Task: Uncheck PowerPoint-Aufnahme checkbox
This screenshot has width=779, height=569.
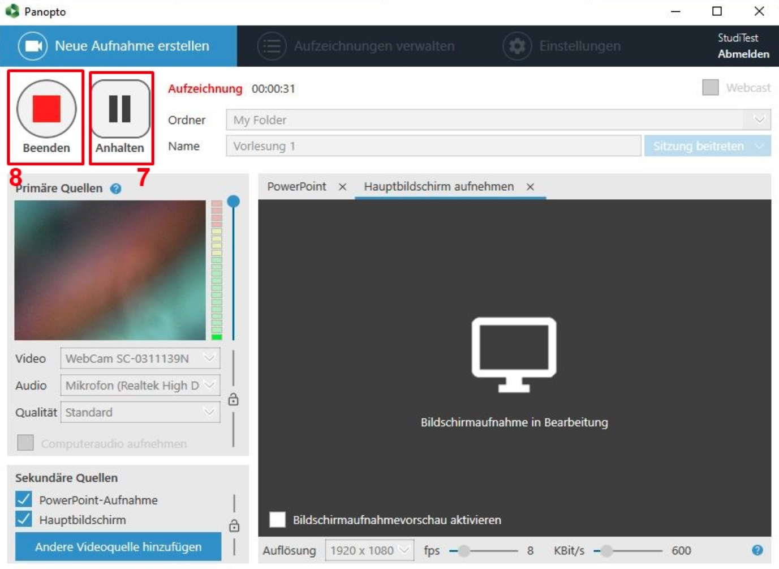Action: pyautogui.click(x=24, y=499)
